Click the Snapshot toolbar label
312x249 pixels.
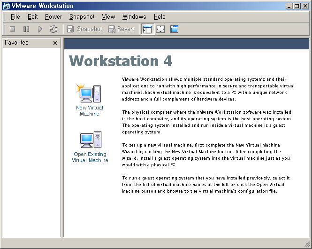(90, 29)
